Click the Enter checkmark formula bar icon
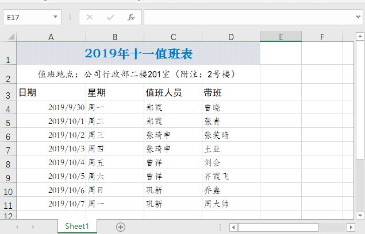The width and height of the screenshot is (365, 234). coord(110,17)
